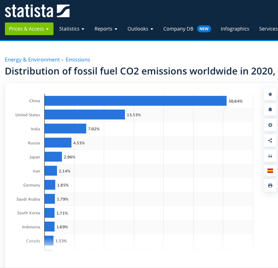Expand the Reports menu
This screenshot has height=268, width=278.
pyautogui.click(x=106, y=29)
